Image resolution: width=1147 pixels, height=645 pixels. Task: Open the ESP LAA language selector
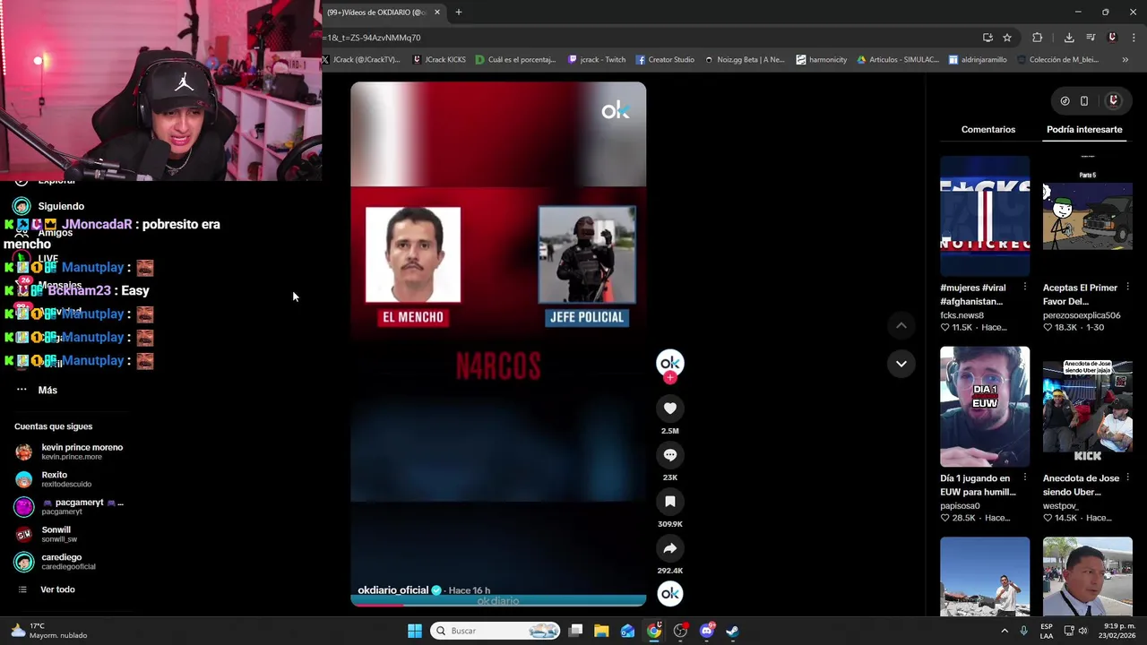(1047, 631)
